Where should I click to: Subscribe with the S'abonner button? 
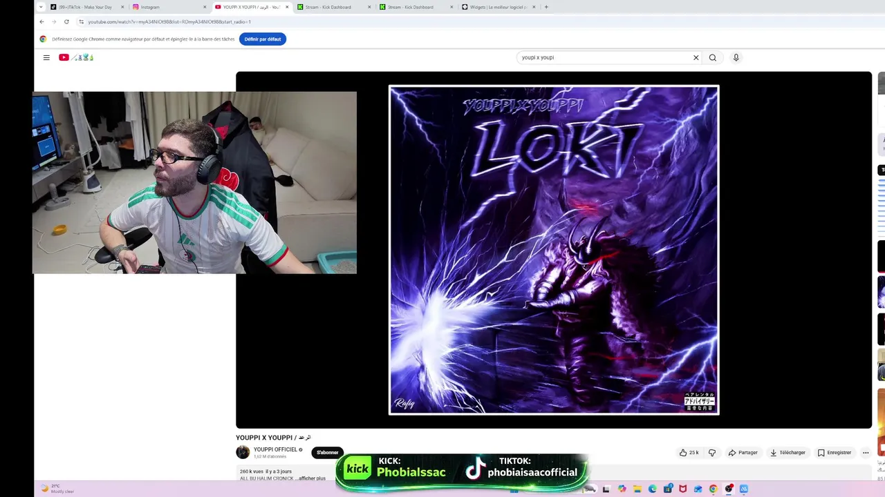tap(328, 453)
